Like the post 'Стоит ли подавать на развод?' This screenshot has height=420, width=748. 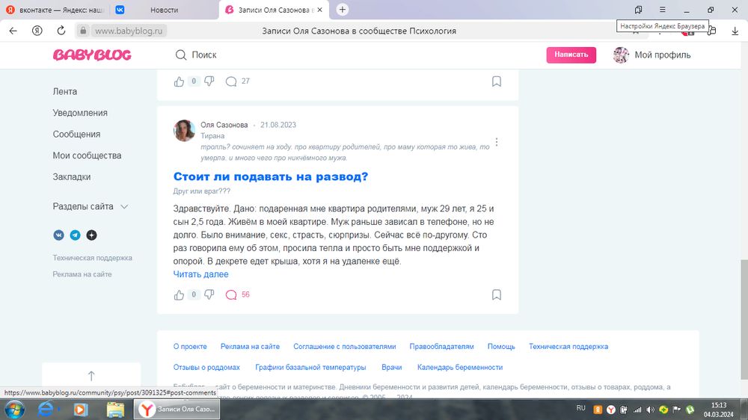coord(179,294)
